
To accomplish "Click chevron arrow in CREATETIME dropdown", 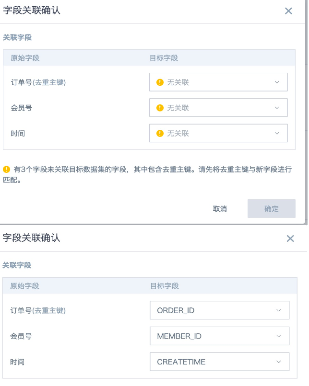I will click(x=278, y=362).
